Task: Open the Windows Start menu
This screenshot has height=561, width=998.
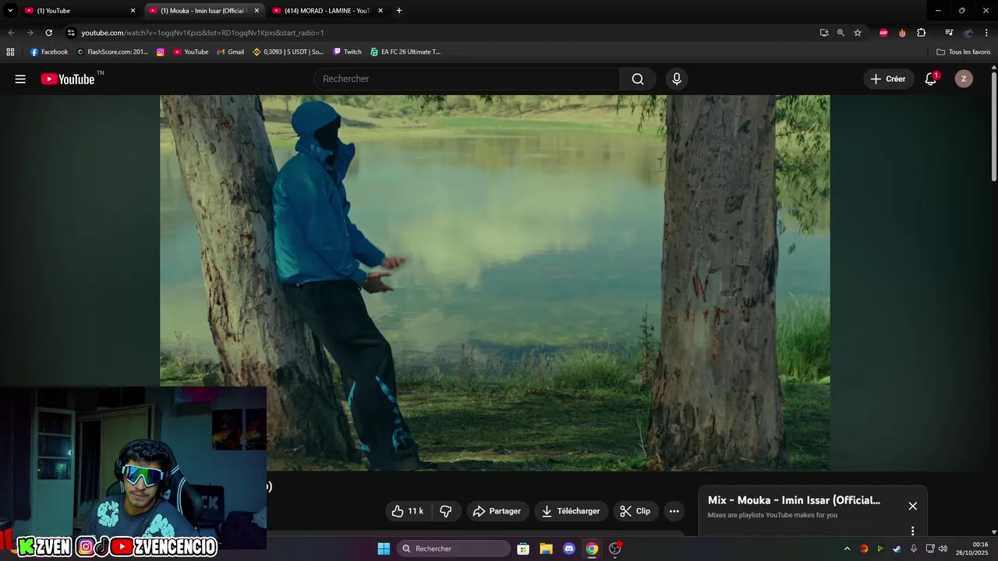Action: pos(384,549)
